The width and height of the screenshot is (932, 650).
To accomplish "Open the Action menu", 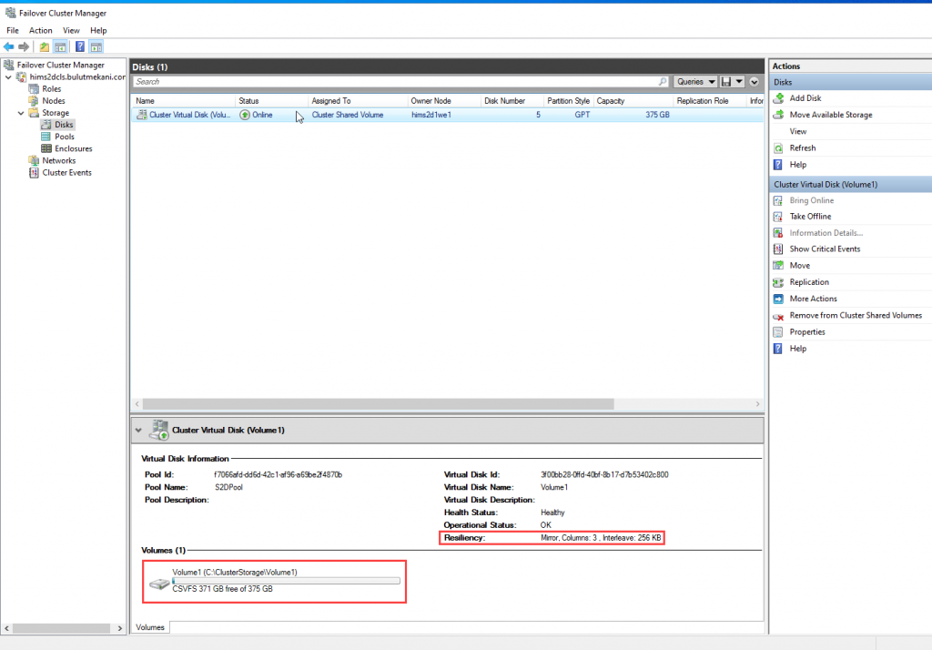I will pos(40,30).
